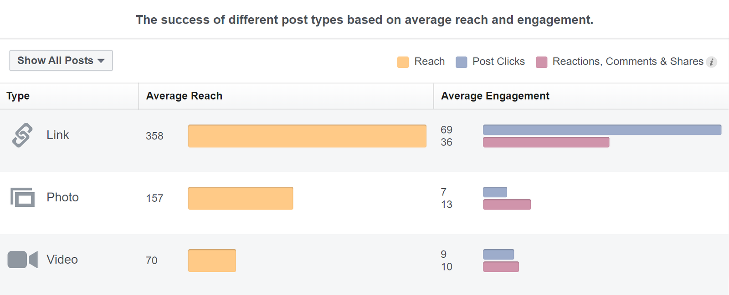Click the Video camera post type icon
This screenshot has width=729, height=295.
click(22, 260)
